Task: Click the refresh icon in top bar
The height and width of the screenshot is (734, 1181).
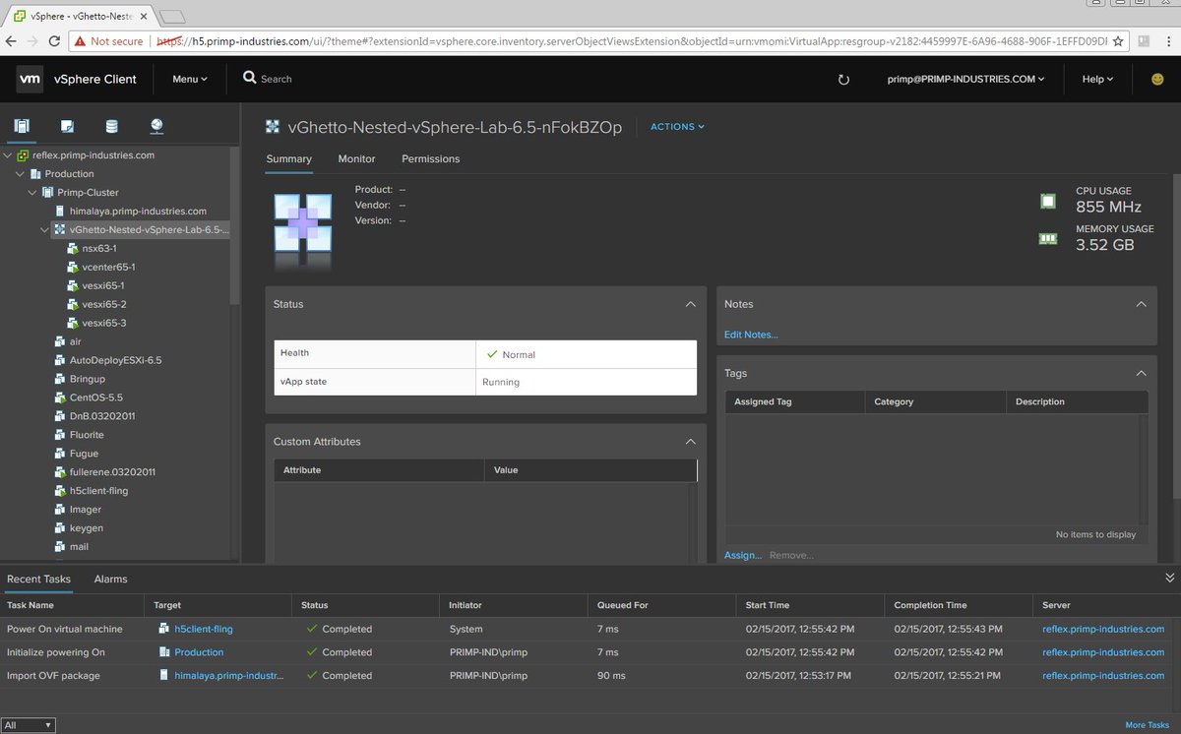Action: 843,80
